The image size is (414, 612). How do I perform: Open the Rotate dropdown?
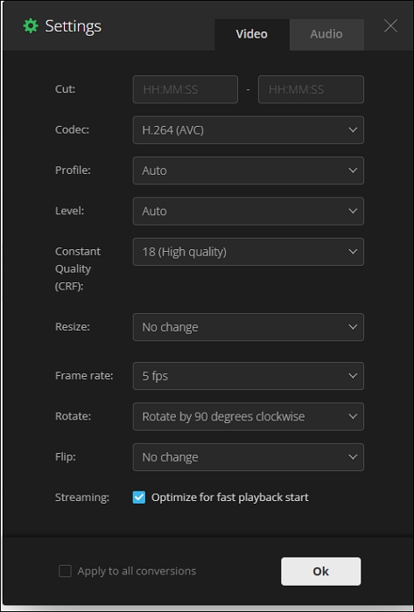pyautogui.click(x=249, y=416)
